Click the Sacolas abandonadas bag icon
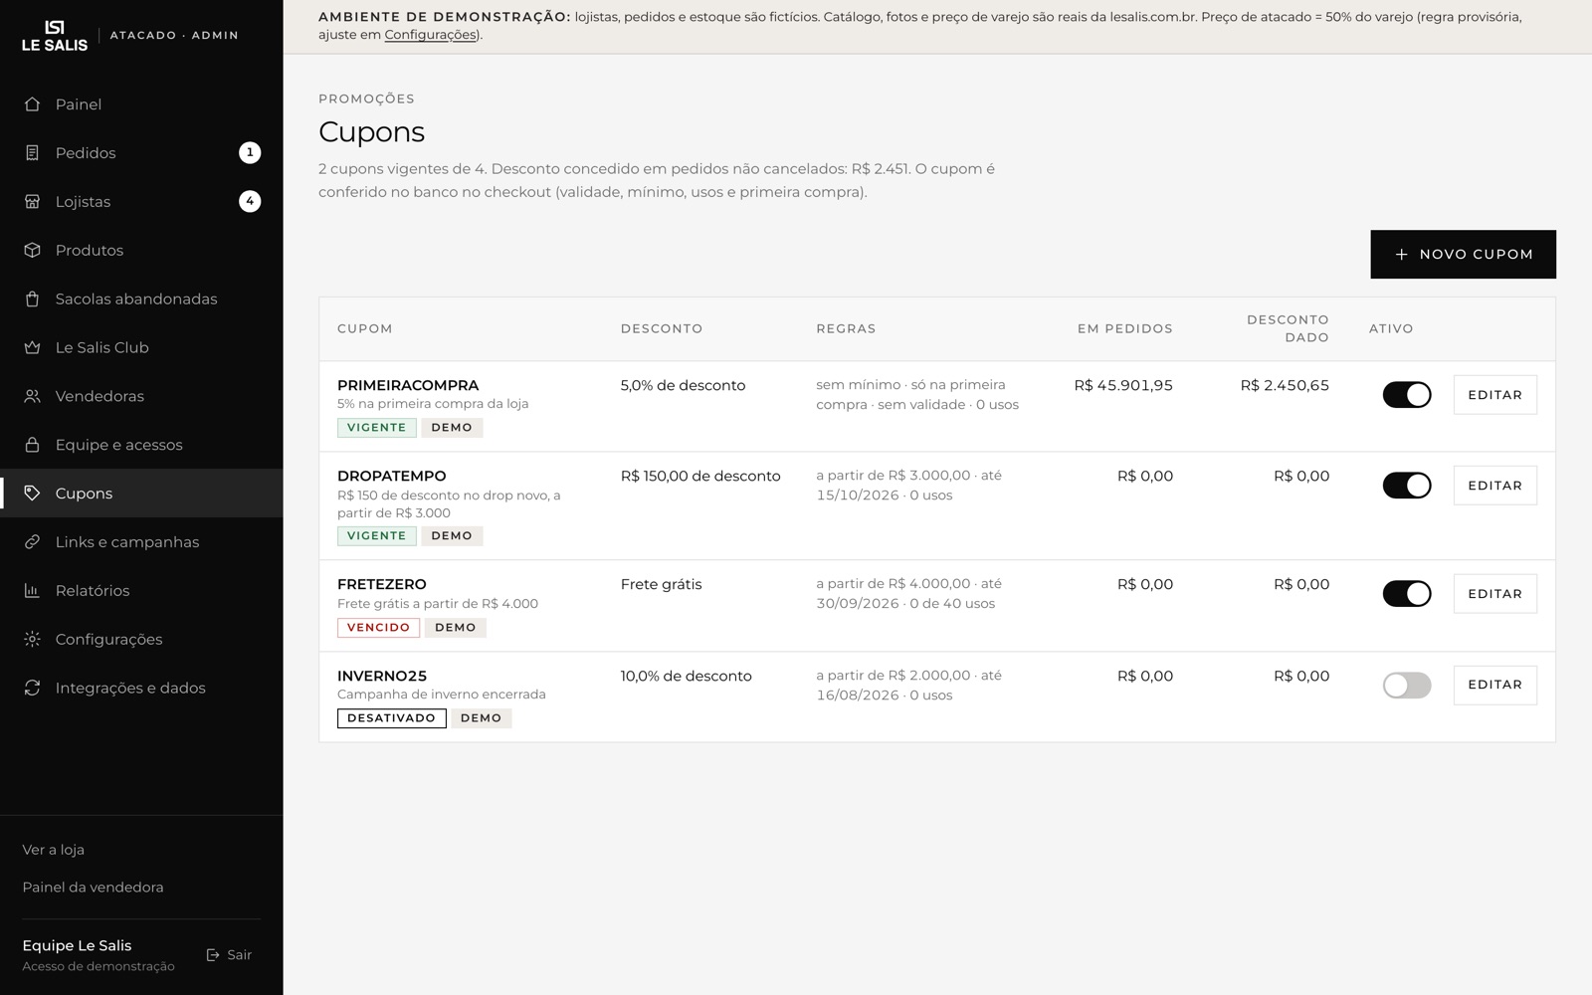Viewport: 1592px width, 995px height. coord(32,299)
